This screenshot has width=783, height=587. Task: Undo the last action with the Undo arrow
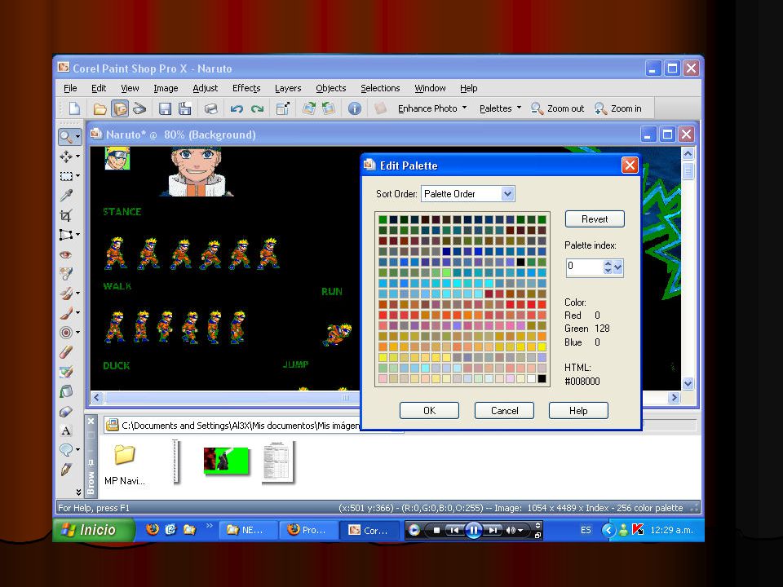[237, 108]
